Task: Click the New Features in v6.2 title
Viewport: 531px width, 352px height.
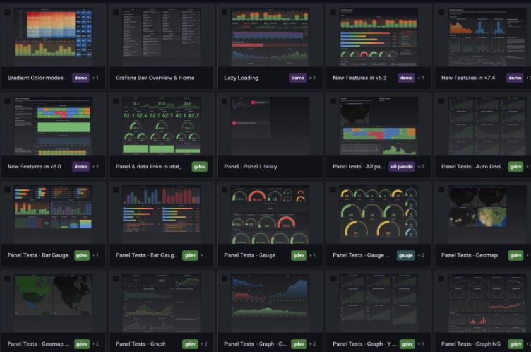Action: point(360,78)
